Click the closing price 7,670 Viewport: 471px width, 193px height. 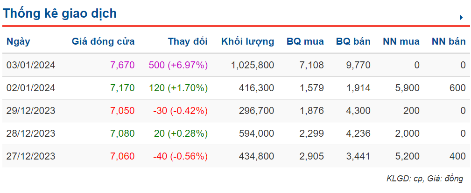pos(122,65)
